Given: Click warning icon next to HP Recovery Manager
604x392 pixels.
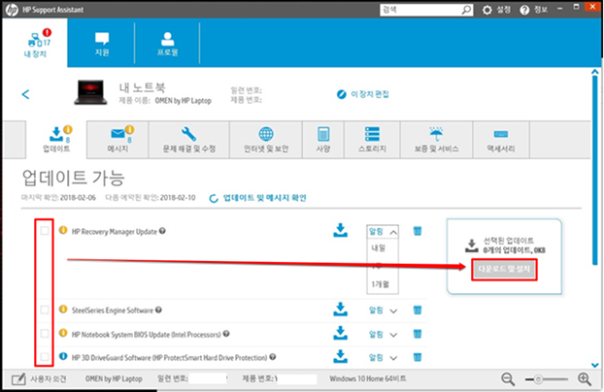Looking at the screenshot, I should tap(63, 230).
